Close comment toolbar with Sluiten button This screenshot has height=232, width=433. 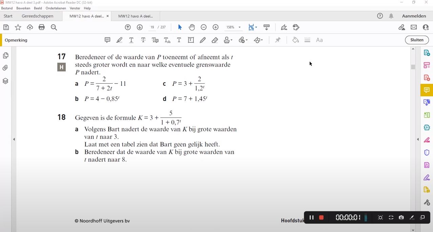pos(417,40)
